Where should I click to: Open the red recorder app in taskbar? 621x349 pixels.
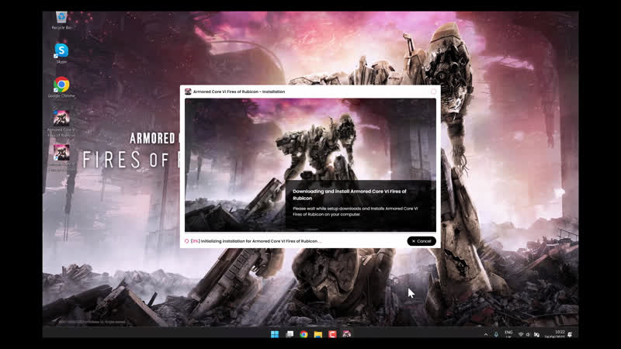pos(332,334)
